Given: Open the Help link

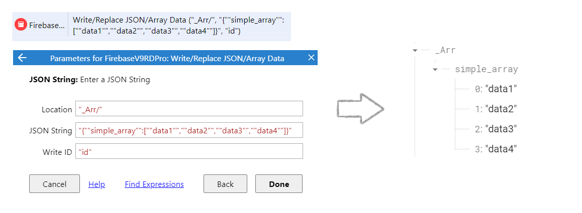Looking at the screenshot, I should tap(96, 184).
